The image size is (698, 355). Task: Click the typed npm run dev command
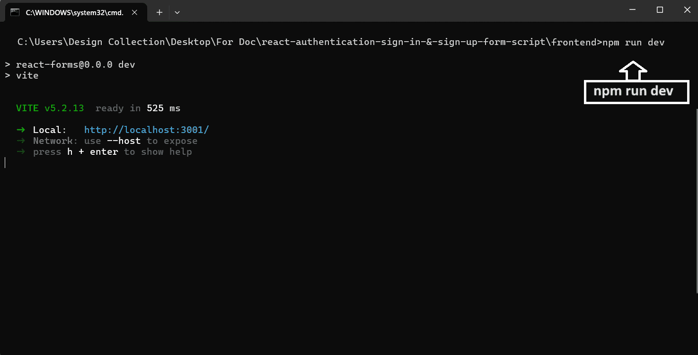click(633, 42)
